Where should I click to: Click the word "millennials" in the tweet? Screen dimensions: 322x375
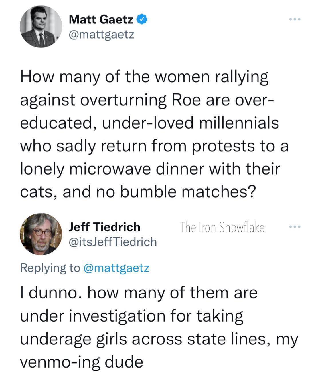pyautogui.click(x=238, y=123)
